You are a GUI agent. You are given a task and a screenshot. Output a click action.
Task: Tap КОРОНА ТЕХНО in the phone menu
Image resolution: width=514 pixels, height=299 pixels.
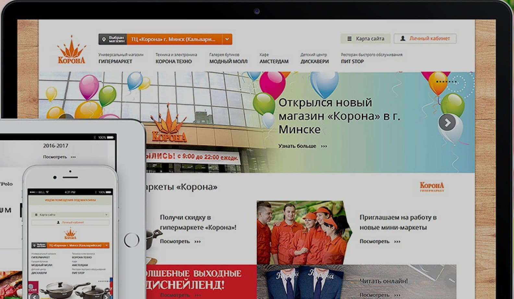coord(82,257)
